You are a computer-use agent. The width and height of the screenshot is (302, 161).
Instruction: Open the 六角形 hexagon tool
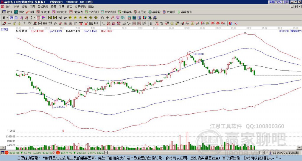(x=169, y=12)
